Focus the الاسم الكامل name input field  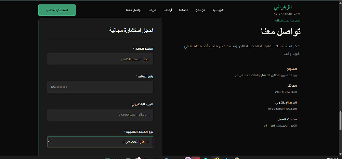point(100,59)
